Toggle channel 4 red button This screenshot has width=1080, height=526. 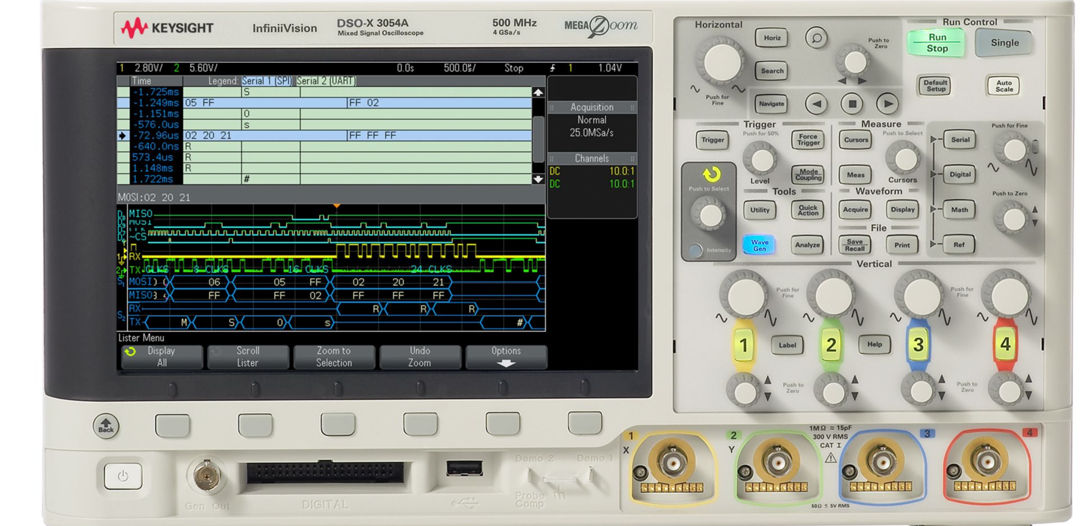tap(1005, 344)
